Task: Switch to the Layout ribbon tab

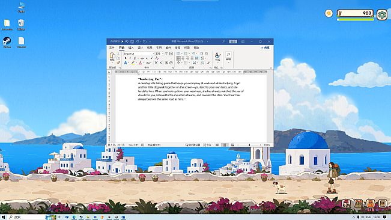Action: 150,47
